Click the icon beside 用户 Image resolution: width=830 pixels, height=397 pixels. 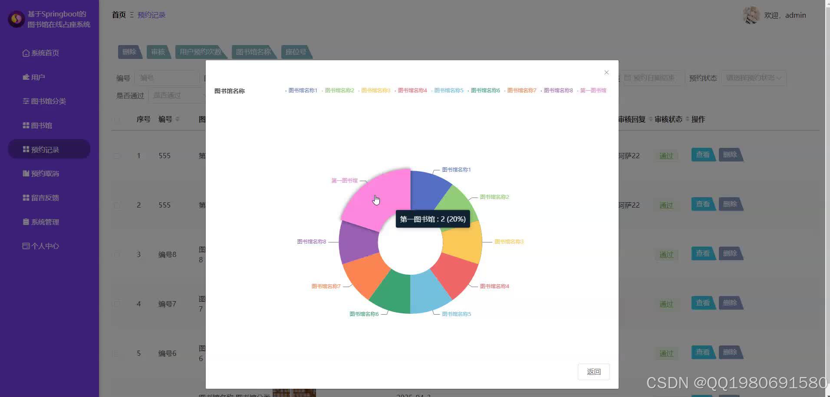(26, 77)
